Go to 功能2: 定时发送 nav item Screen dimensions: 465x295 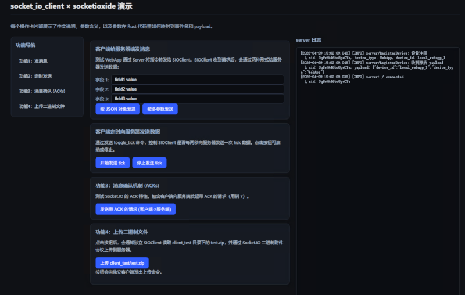click(35, 76)
